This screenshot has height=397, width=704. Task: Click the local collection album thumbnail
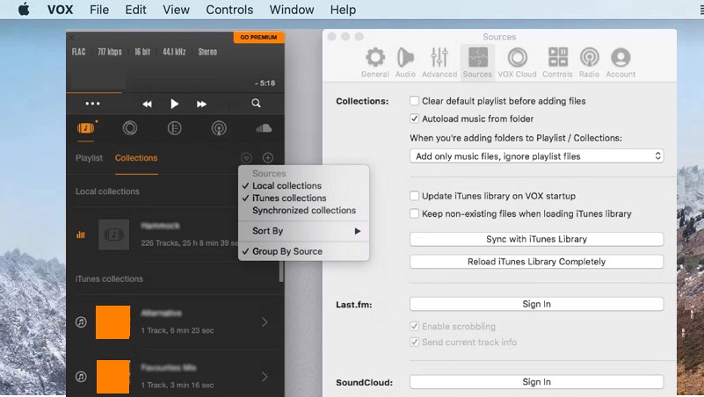tap(113, 235)
